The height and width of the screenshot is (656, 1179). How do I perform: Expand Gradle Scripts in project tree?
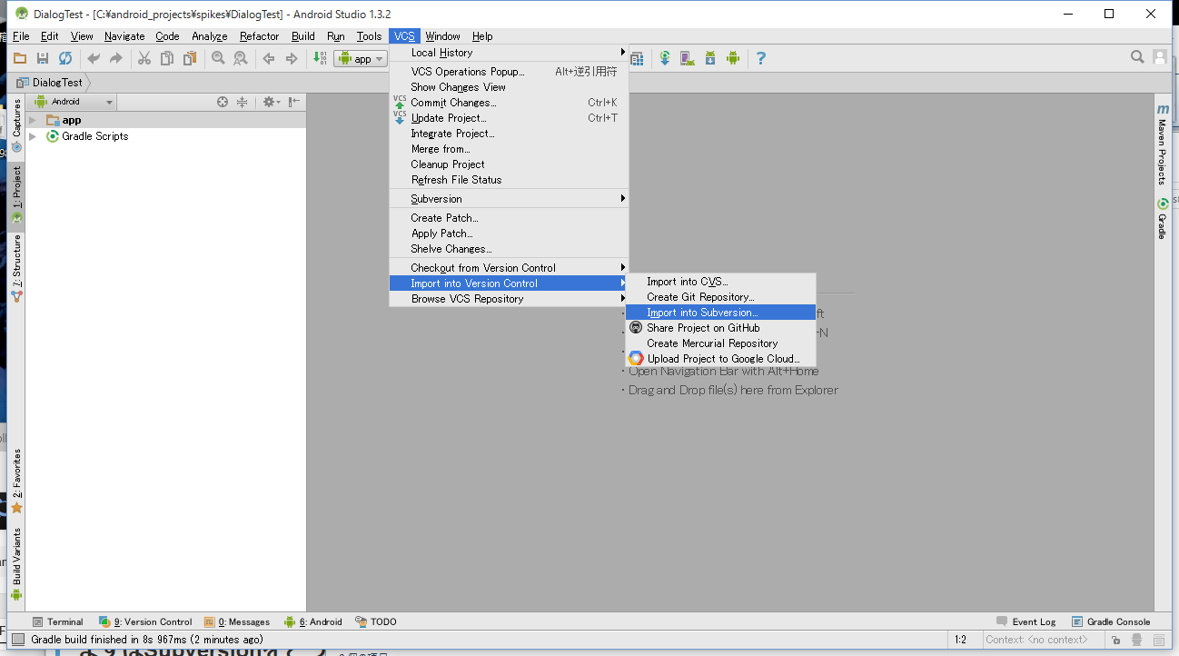pyautogui.click(x=33, y=135)
